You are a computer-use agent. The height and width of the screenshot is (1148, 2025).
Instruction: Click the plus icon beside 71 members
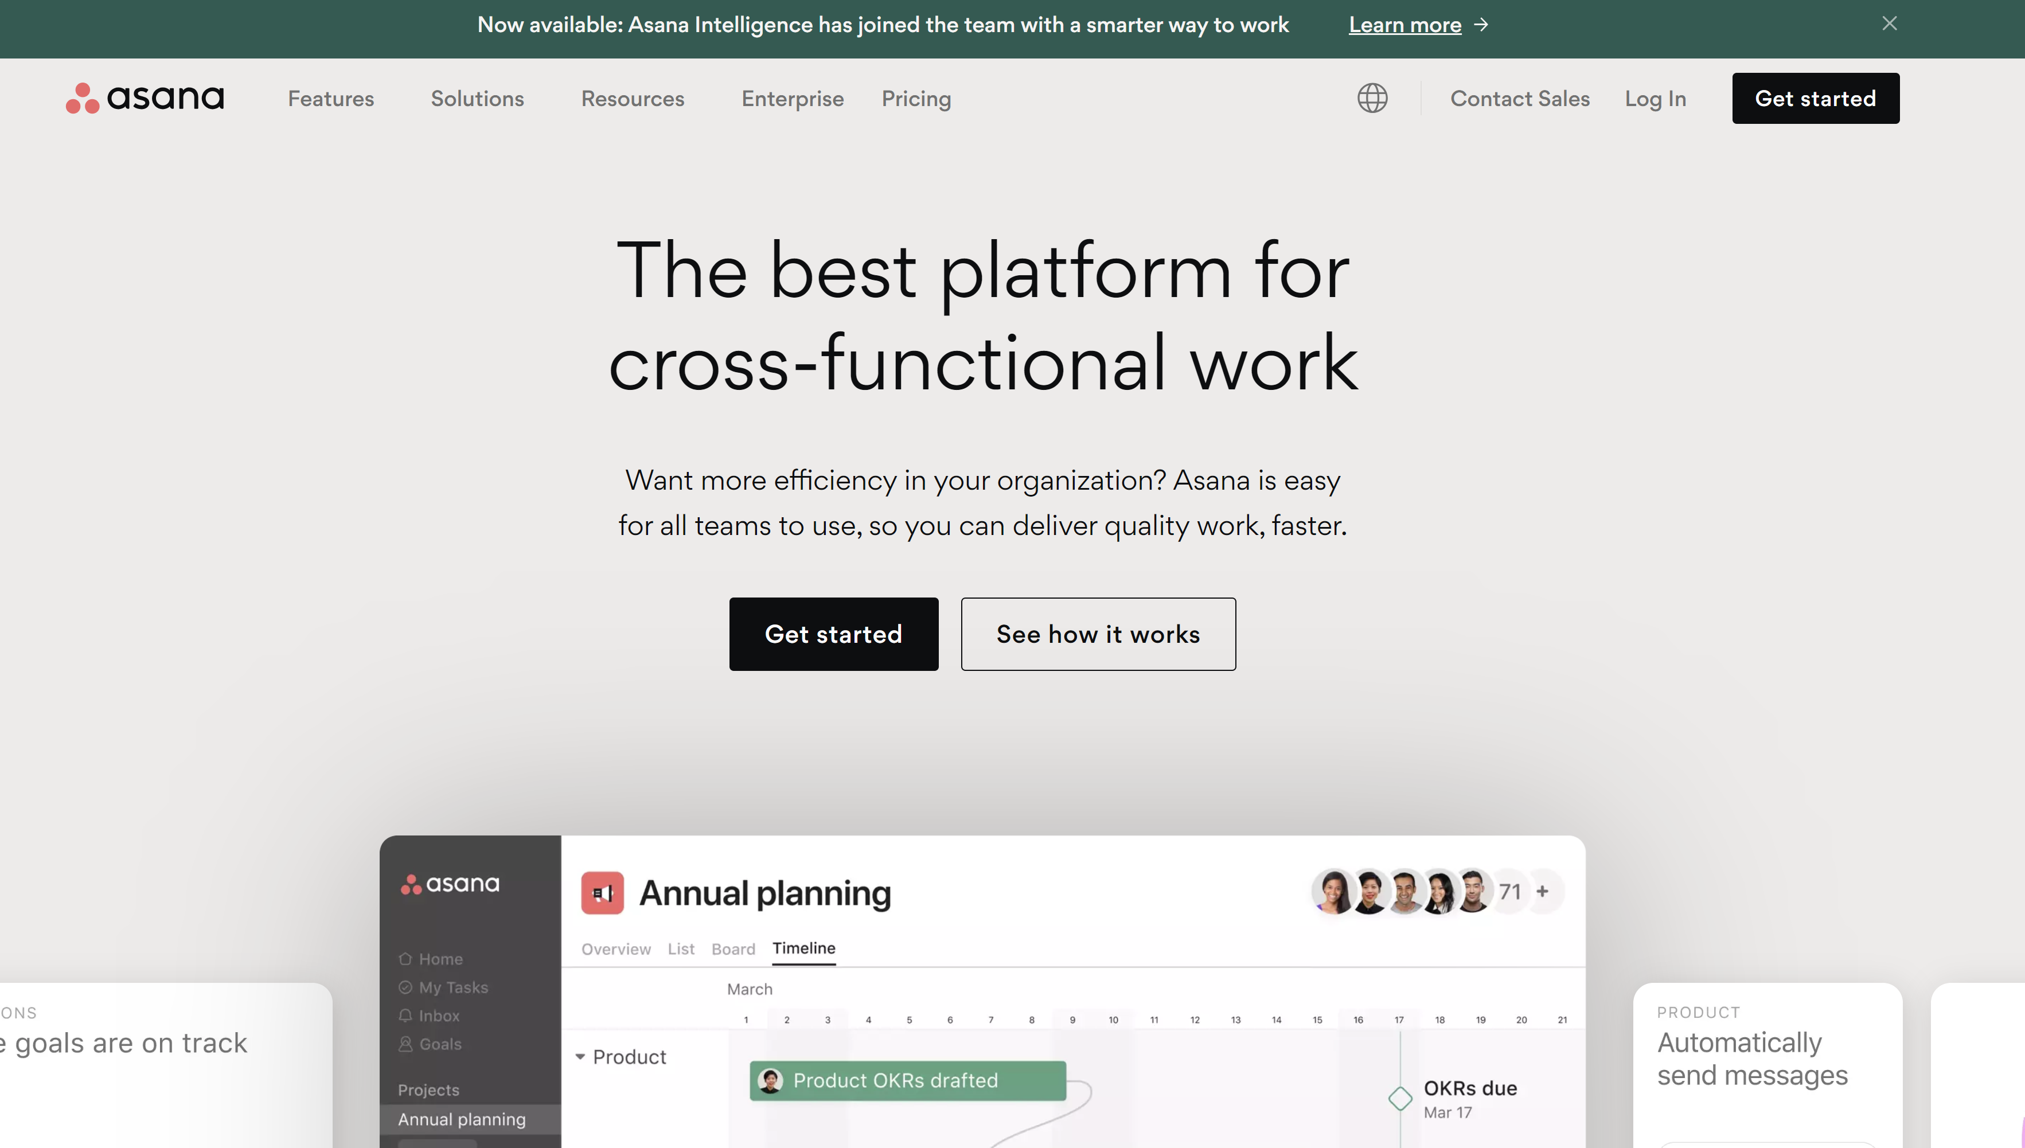tap(1543, 891)
